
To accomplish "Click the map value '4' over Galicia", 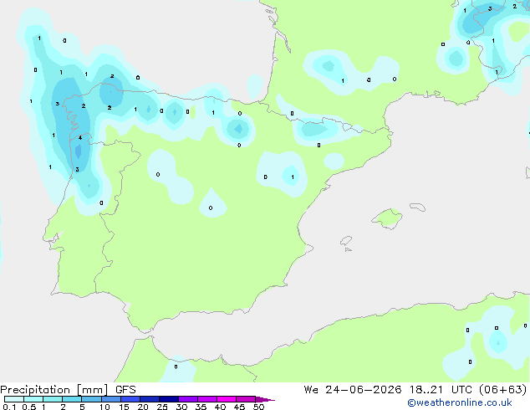I will pyautogui.click(x=80, y=138).
